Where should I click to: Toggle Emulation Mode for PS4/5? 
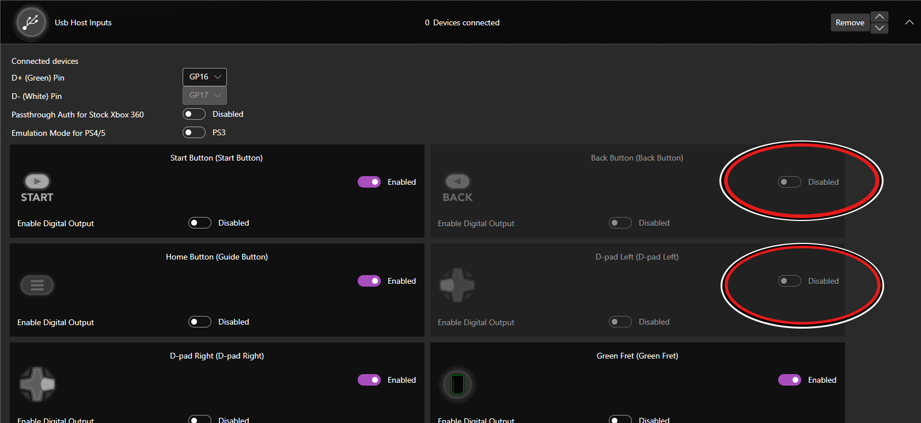[194, 132]
